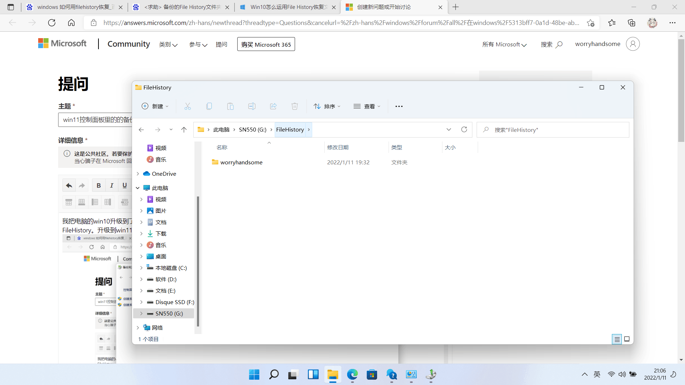Open the three-dots more options in Explorer
Viewport: 685px width, 385px height.
pos(399,106)
